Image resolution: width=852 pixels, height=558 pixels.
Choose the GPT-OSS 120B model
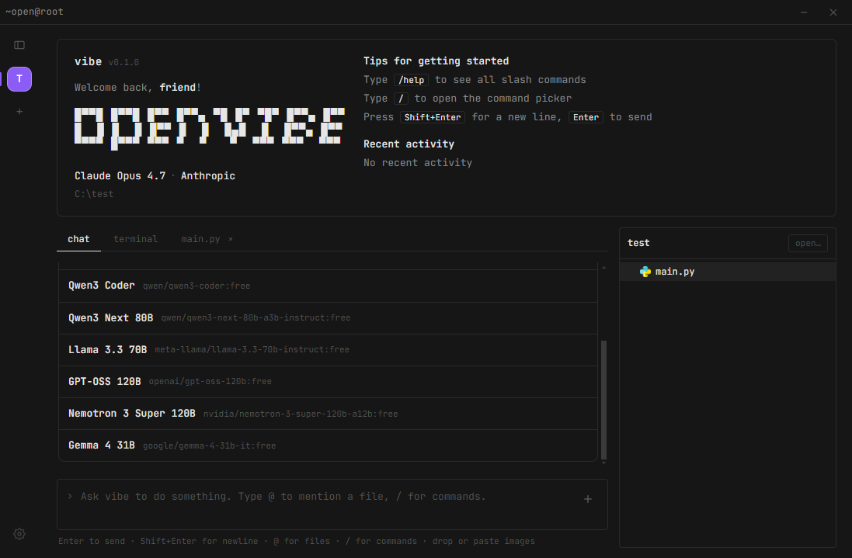coord(329,382)
